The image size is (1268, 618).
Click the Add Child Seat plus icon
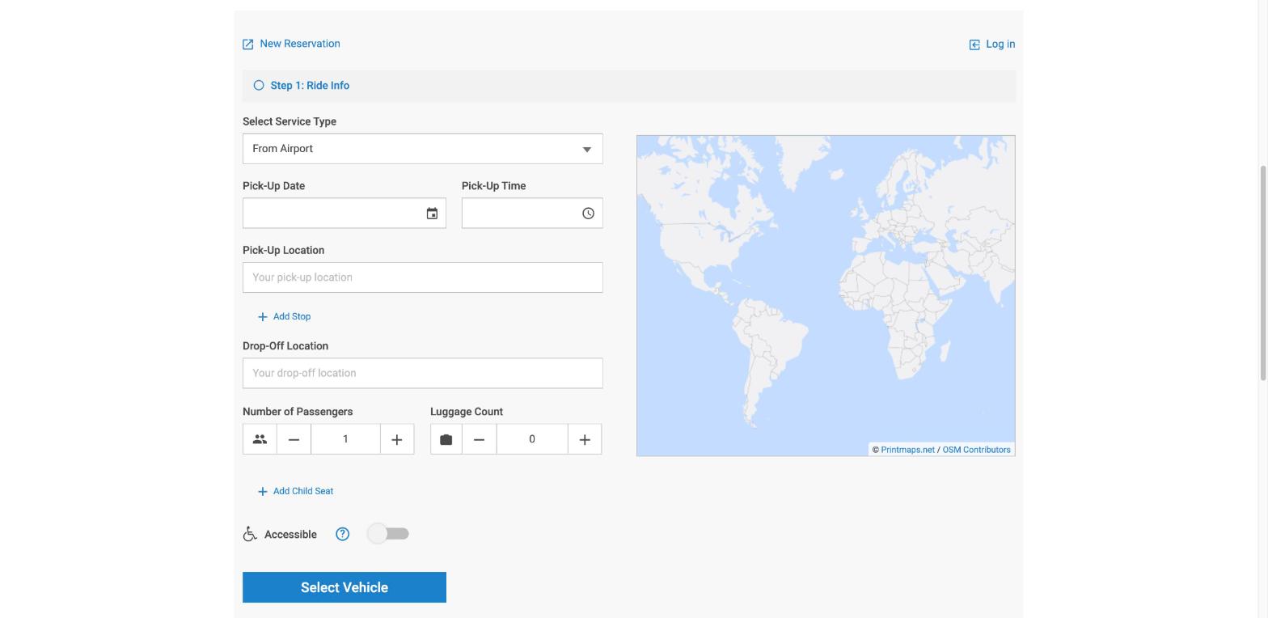(x=262, y=492)
